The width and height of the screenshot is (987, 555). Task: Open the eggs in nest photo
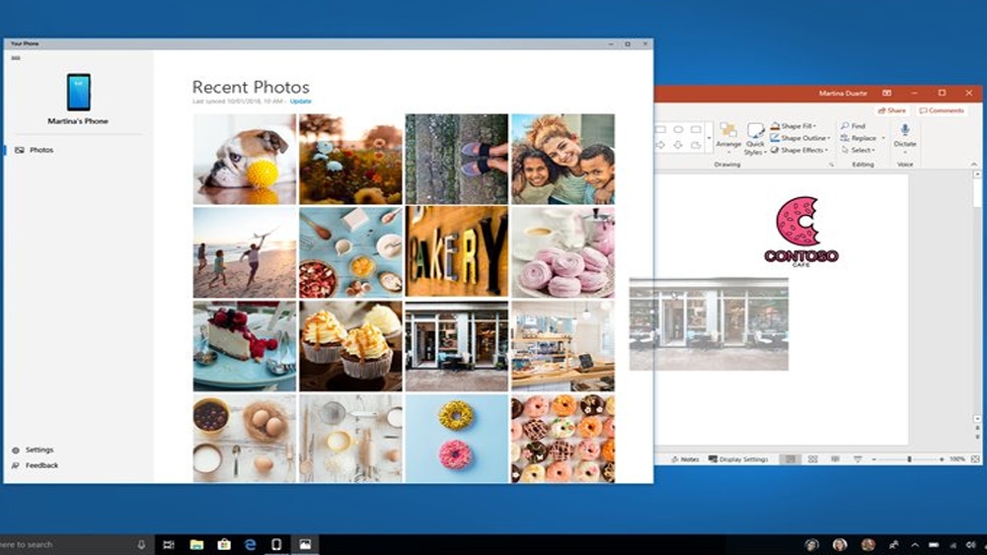[x=244, y=438]
